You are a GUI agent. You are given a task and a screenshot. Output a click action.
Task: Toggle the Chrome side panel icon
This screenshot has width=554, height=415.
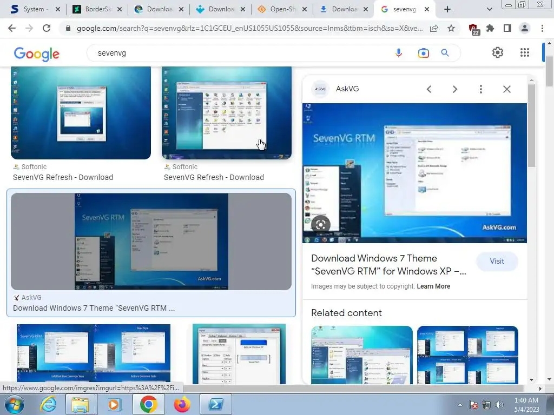point(507,28)
